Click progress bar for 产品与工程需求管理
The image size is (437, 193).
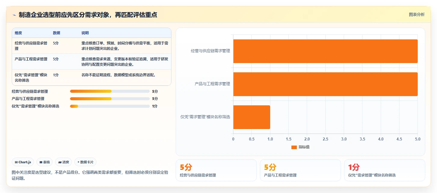pyautogui.click(x=110, y=98)
